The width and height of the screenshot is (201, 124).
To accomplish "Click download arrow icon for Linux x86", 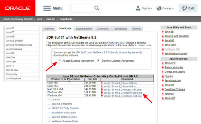I will [x=102, y=83].
